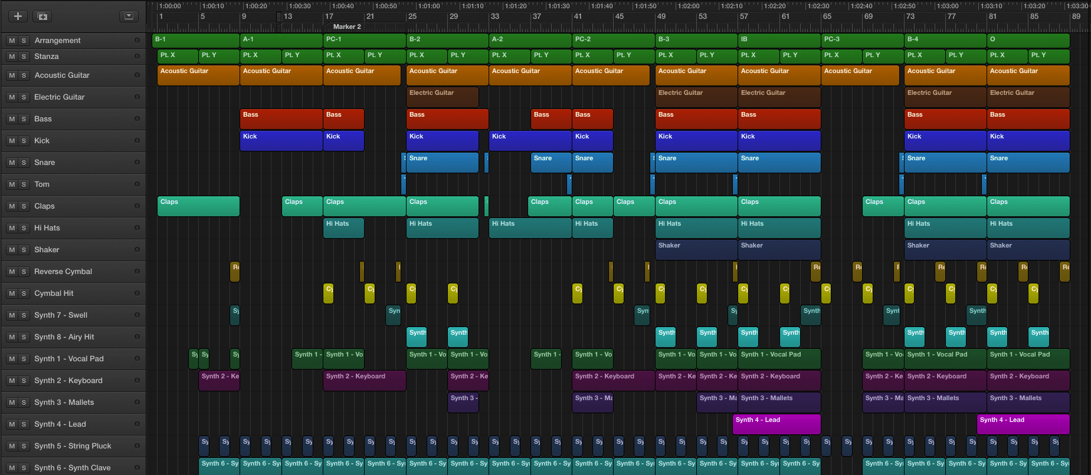
Task: Solo the Bass track
Action: 24,119
